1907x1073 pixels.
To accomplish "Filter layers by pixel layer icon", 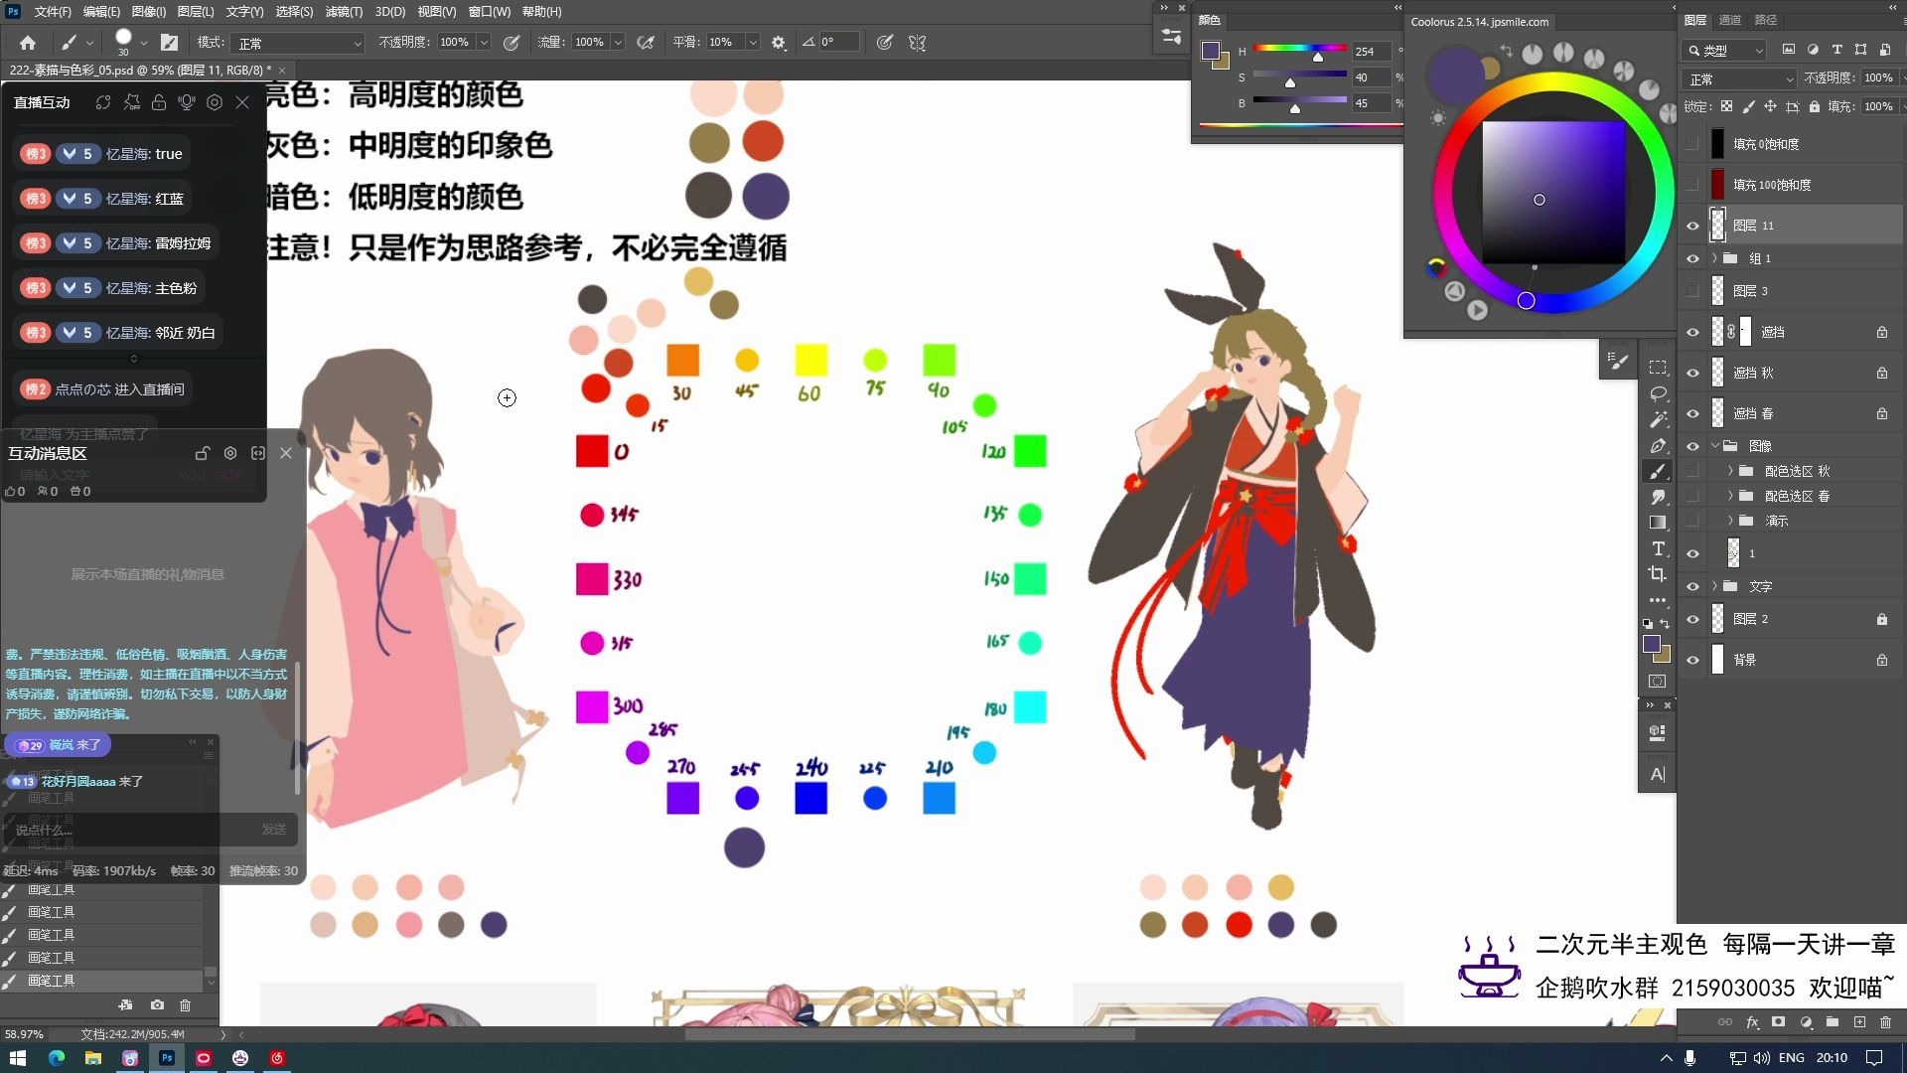I will 1789,50.
